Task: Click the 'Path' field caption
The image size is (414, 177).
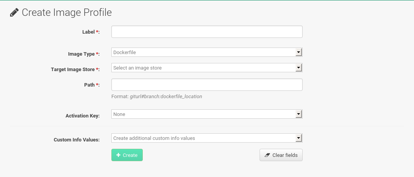Action: click(x=89, y=85)
